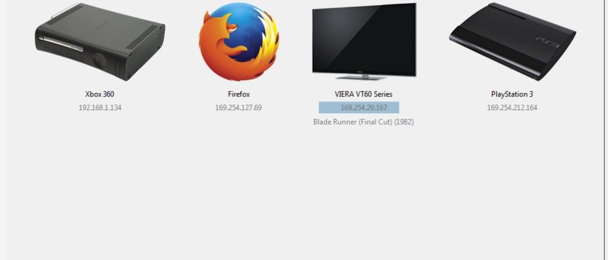Click IP address 192.168.1.134 under Xbox 360
The image size is (608, 260).
tap(100, 108)
